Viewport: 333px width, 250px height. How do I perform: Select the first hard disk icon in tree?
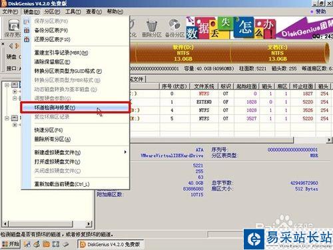(x=15, y=85)
